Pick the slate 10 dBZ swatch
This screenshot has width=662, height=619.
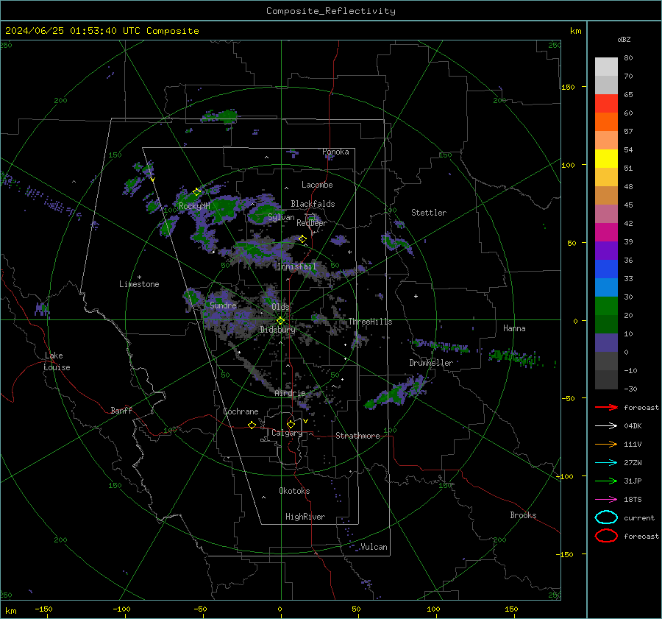[606, 342]
